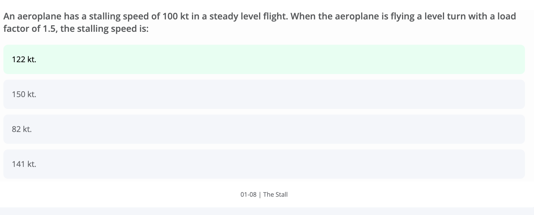Click '100 kt' in the question heading
This screenshot has height=215, width=534.
click(x=175, y=16)
